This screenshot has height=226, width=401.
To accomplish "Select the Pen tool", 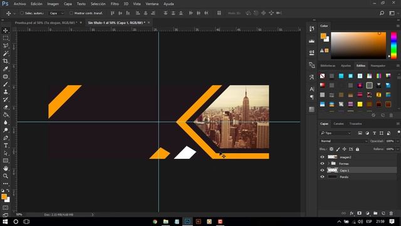I will pos(6,138).
